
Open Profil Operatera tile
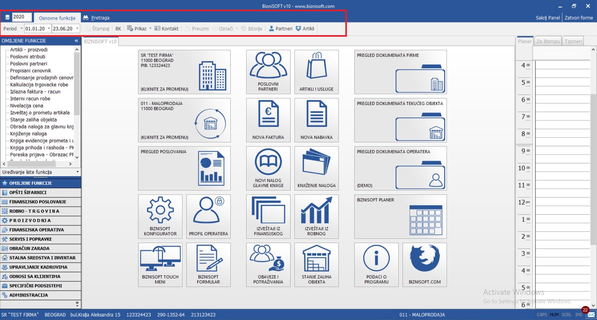pos(208,216)
